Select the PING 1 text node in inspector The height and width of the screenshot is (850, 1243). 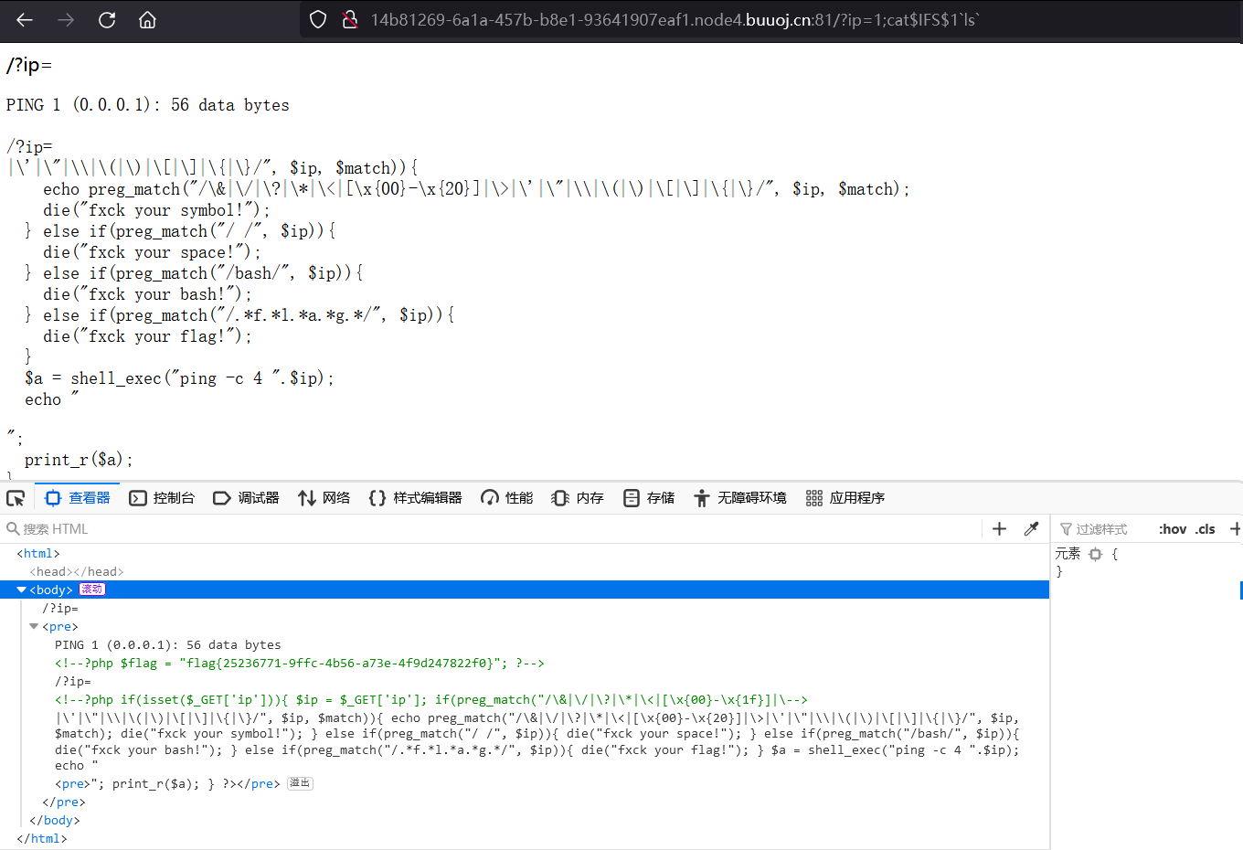pyautogui.click(x=168, y=645)
